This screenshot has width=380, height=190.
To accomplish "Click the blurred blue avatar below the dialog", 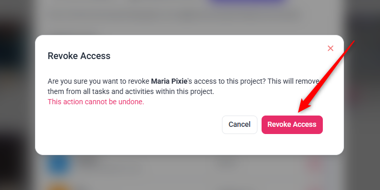I will click(x=59, y=164).
